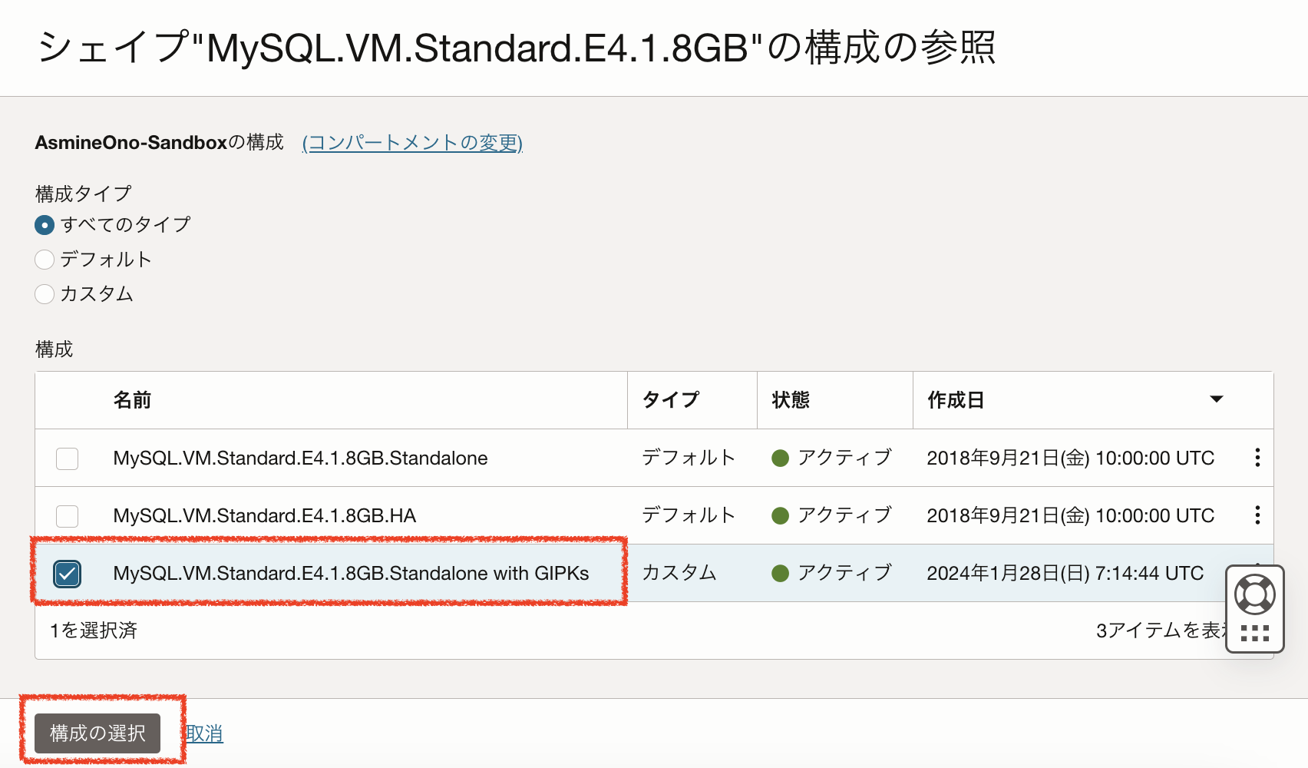Open actions menu for the HA configuration row
Image resolution: width=1308 pixels, height=768 pixels.
pyautogui.click(x=1257, y=515)
